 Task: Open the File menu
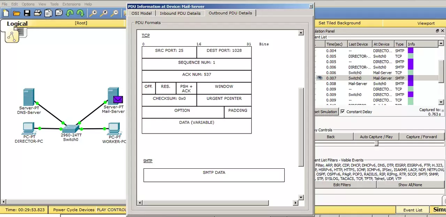pyautogui.click(x=5, y=4)
